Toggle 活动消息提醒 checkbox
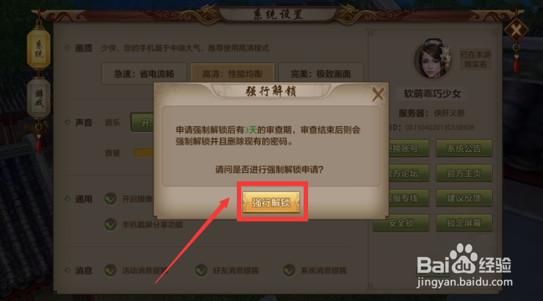The image size is (543, 301). pyautogui.click(x=111, y=270)
